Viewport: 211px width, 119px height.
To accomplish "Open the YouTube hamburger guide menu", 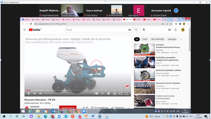I will click(x=24, y=30).
